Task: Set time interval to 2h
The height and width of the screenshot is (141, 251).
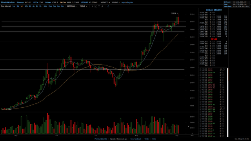Action: click(37, 6)
